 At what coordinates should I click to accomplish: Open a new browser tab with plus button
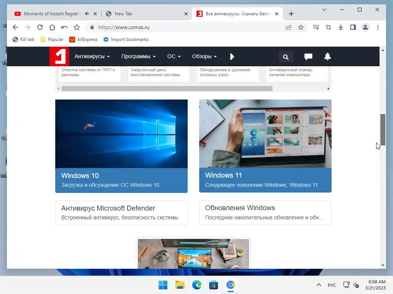pyautogui.click(x=291, y=14)
